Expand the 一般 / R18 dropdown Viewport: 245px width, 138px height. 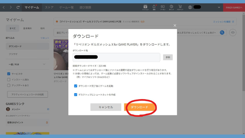click(x=28, y=64)
